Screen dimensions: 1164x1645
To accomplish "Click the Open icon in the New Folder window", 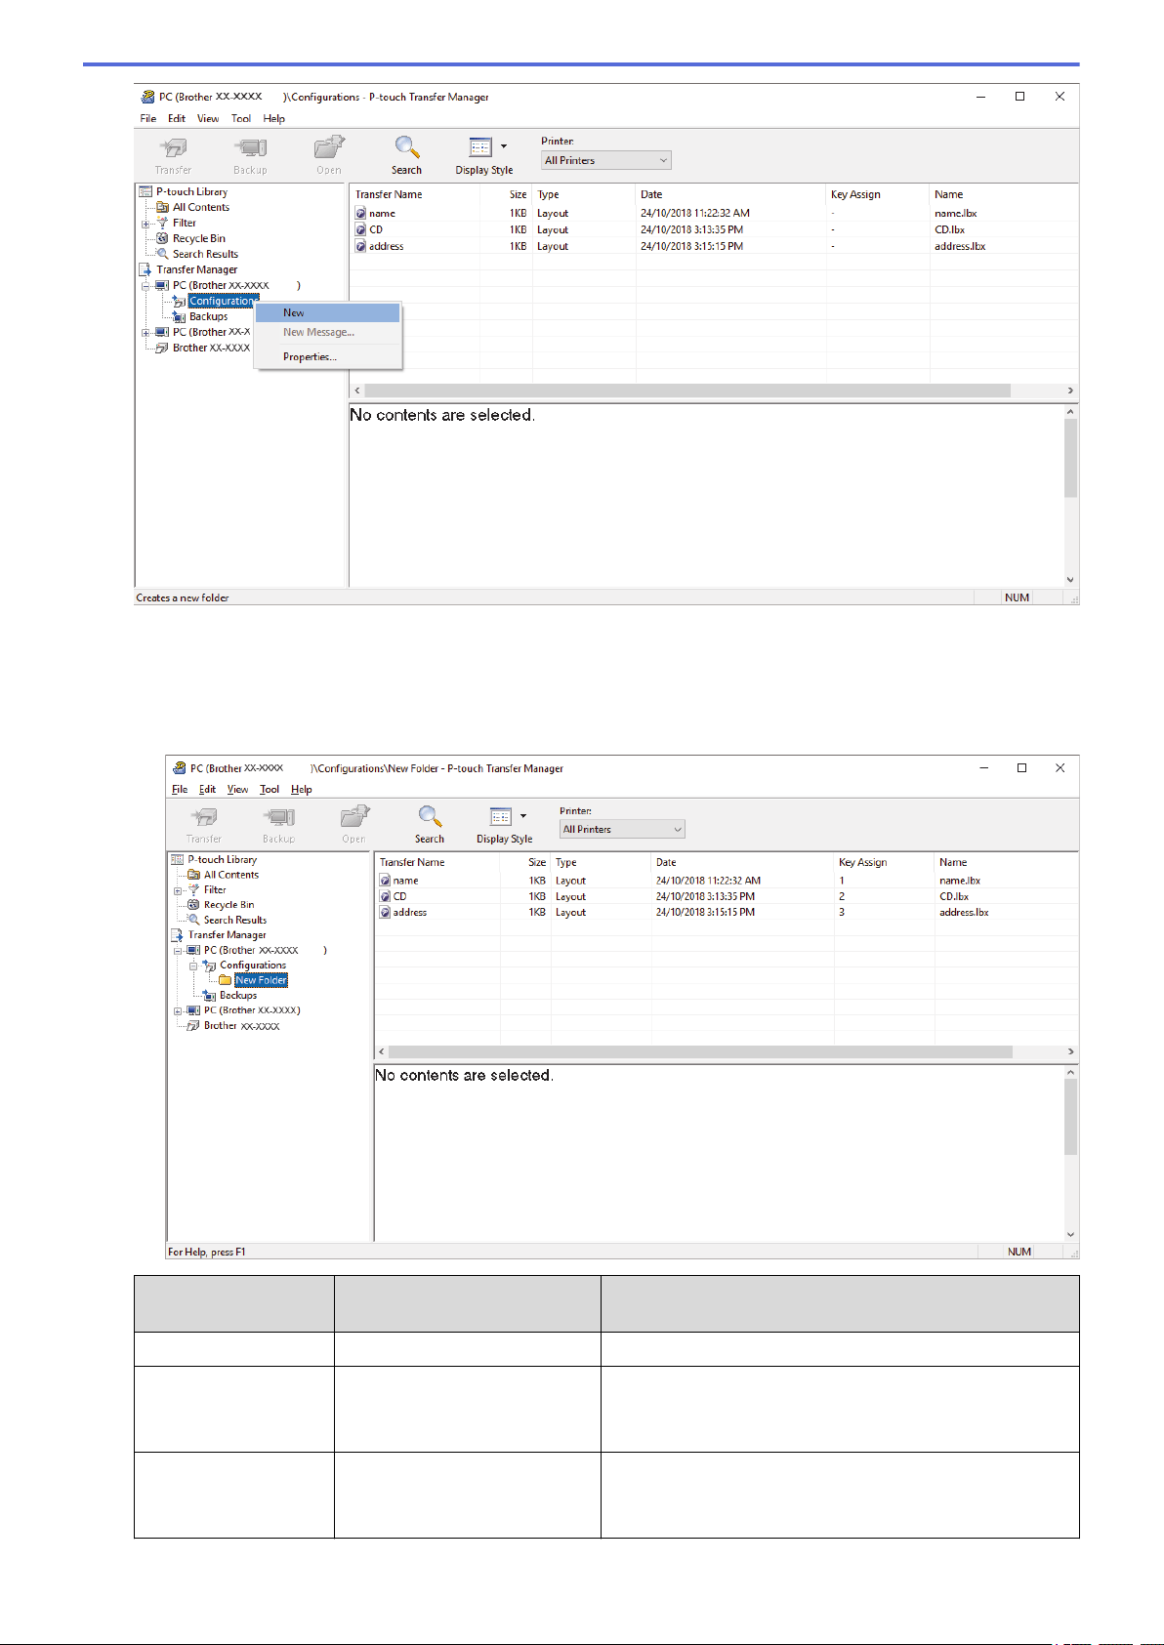I will [x=354, y=817].
